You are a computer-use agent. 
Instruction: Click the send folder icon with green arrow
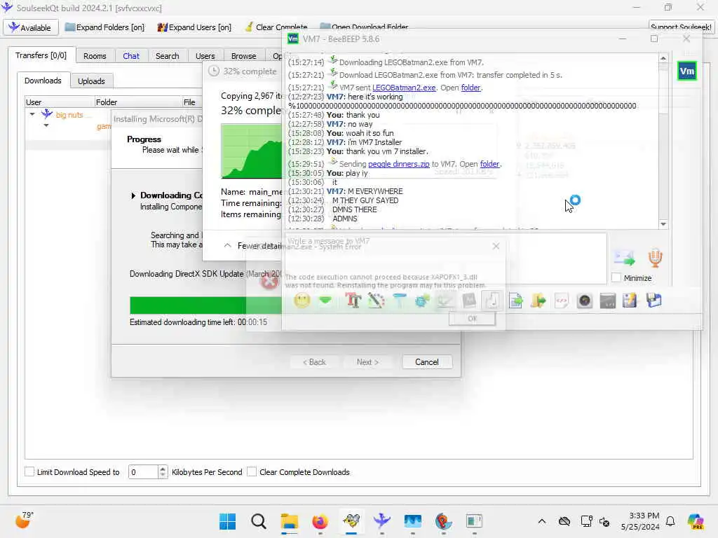point(538,301)
